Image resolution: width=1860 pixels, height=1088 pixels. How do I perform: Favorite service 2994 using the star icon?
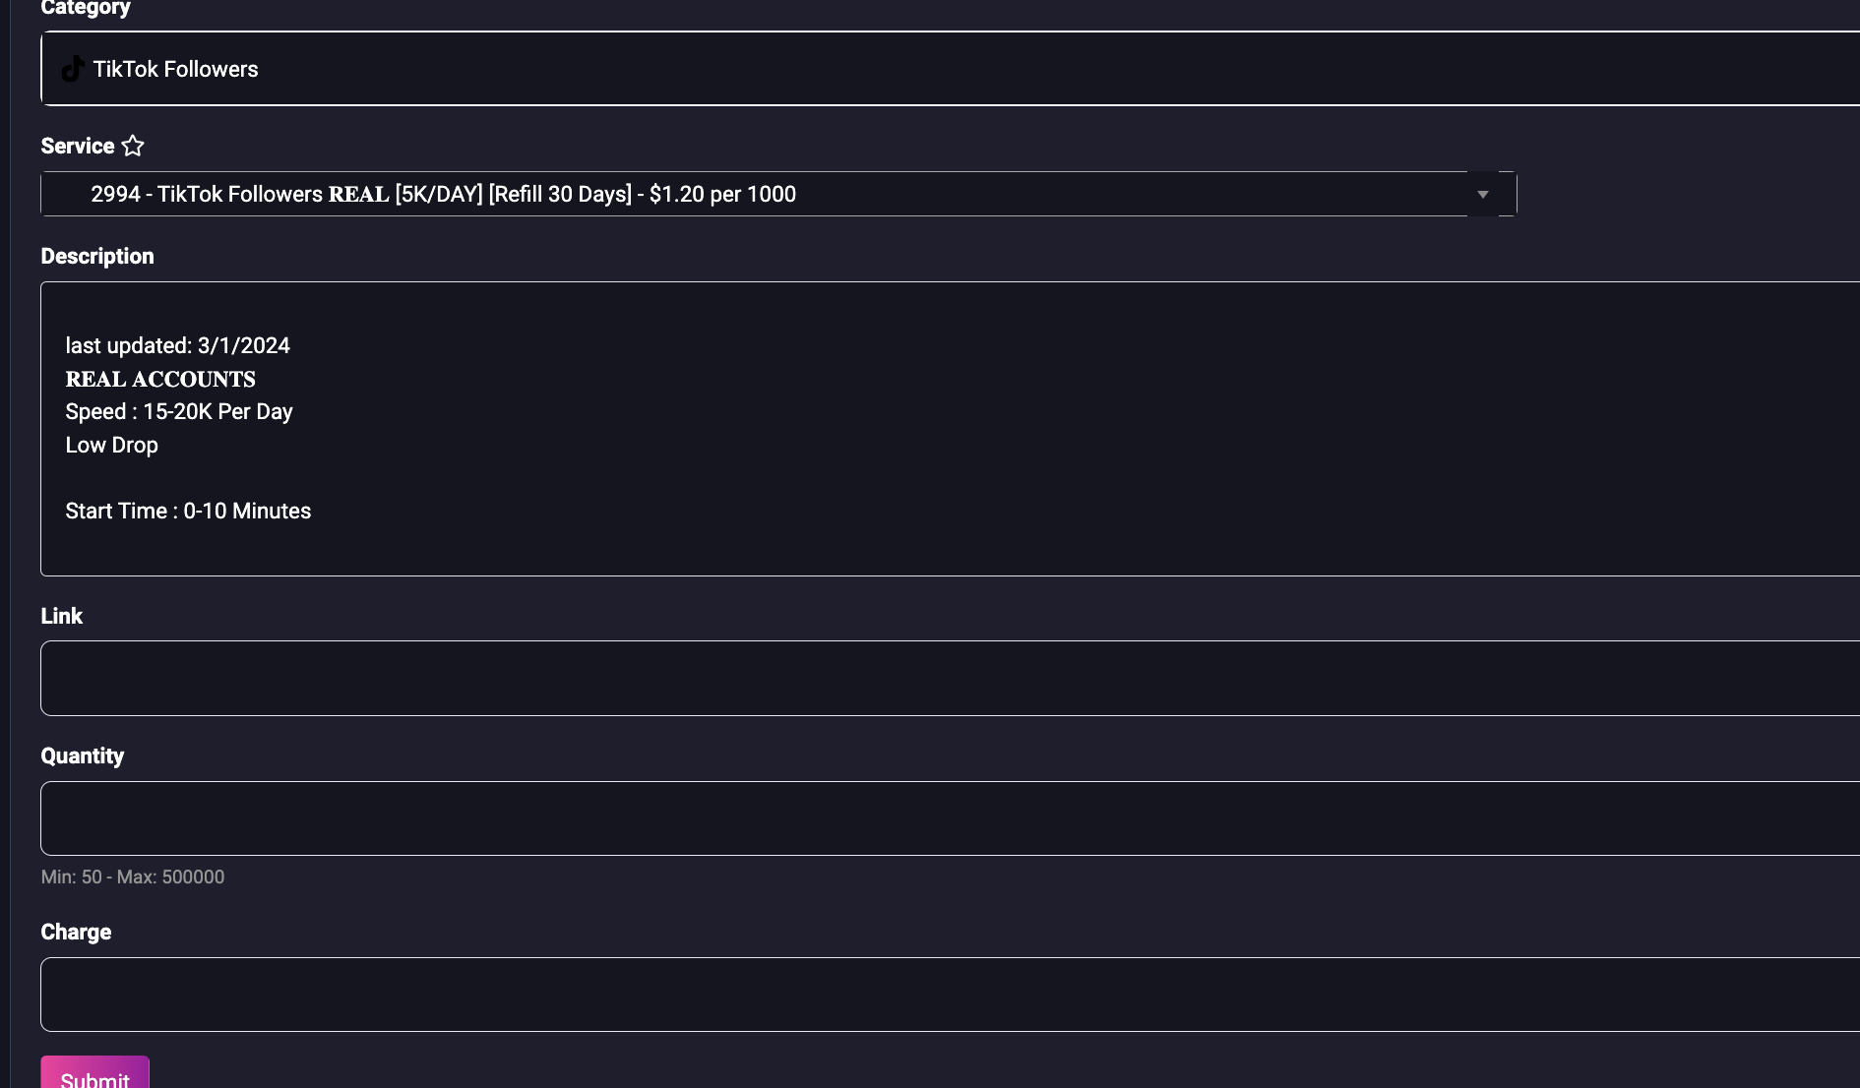click(x=133, y=146)
